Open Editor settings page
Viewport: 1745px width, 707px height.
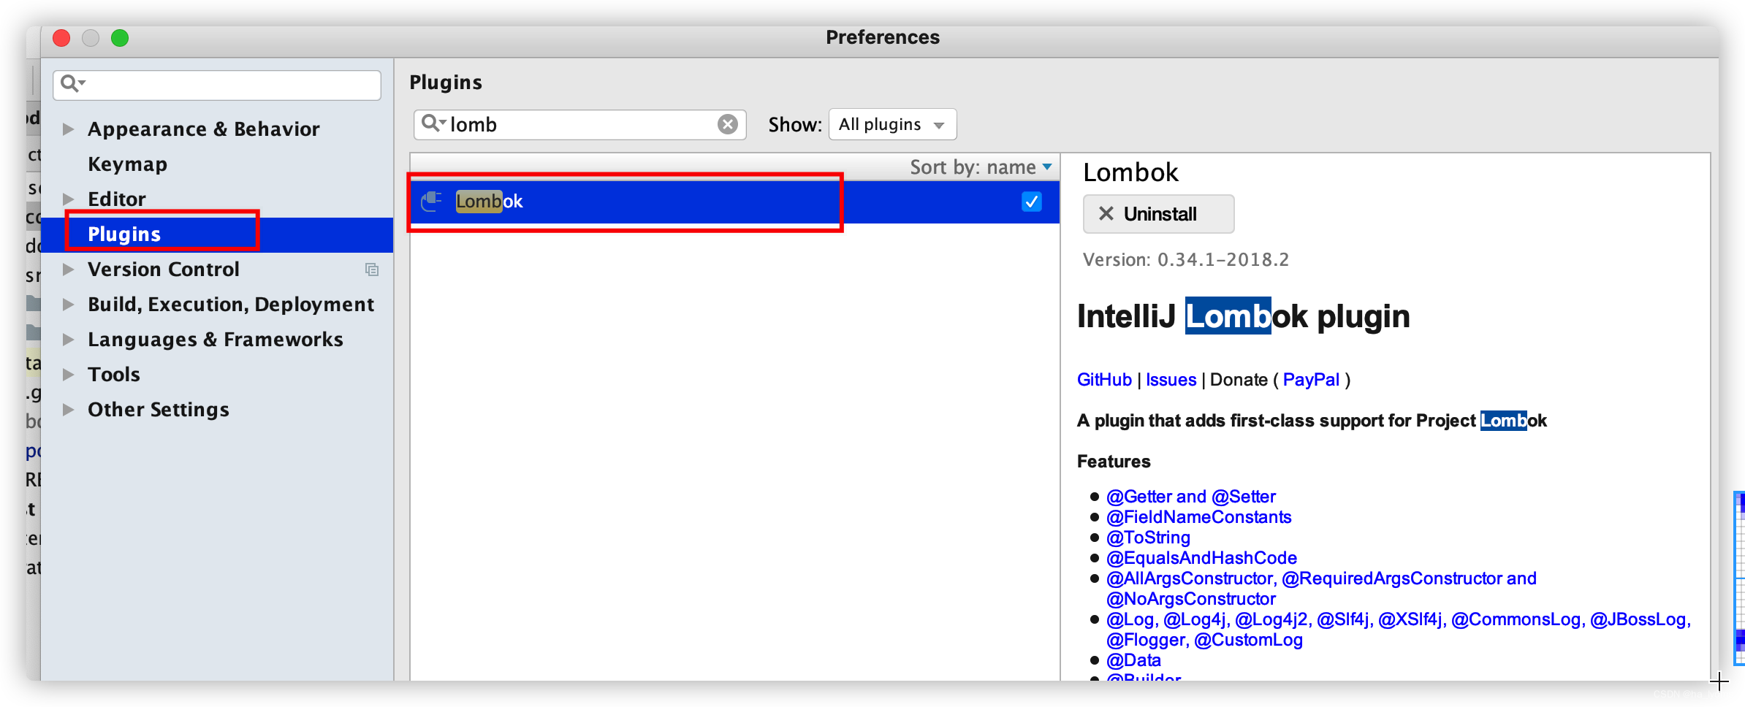tap(117, 199)
